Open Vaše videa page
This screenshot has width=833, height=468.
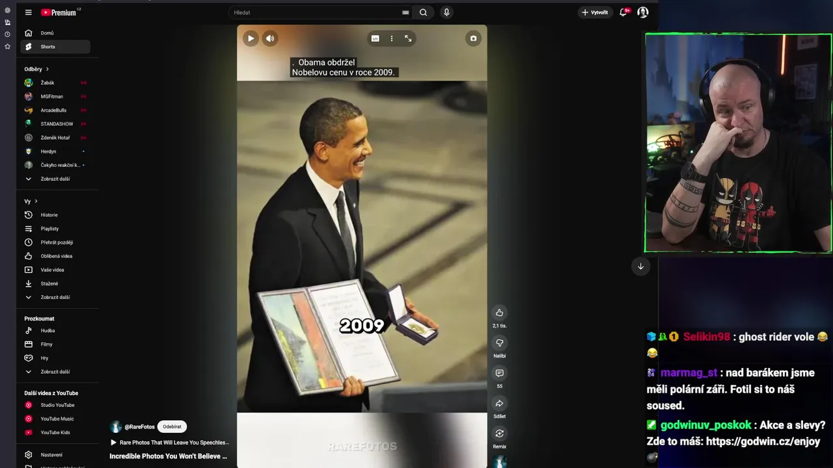pyautogui.click(x=55, y=270)
